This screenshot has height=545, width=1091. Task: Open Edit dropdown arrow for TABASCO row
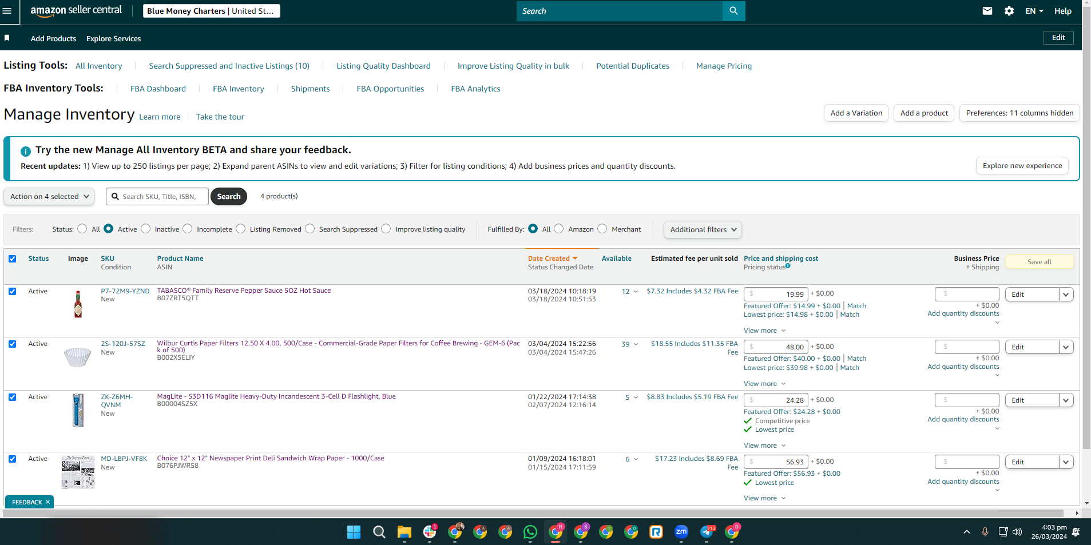tap(1066, 295)
